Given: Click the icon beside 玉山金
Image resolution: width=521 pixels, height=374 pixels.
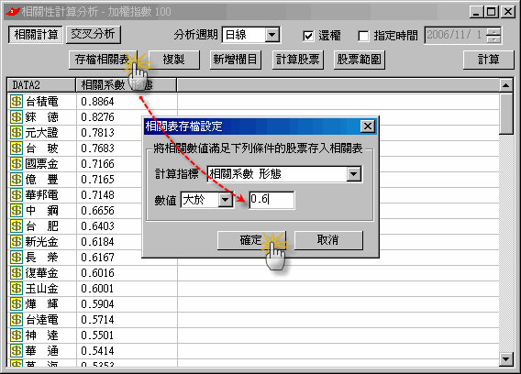Looking at the screenshot, I should [x=17, y=289].
